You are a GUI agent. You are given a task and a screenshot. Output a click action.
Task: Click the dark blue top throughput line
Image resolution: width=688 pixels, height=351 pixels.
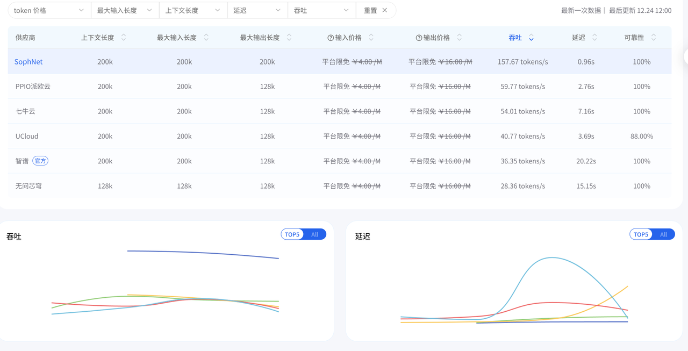pyautogui.click(x=203, y=253)
